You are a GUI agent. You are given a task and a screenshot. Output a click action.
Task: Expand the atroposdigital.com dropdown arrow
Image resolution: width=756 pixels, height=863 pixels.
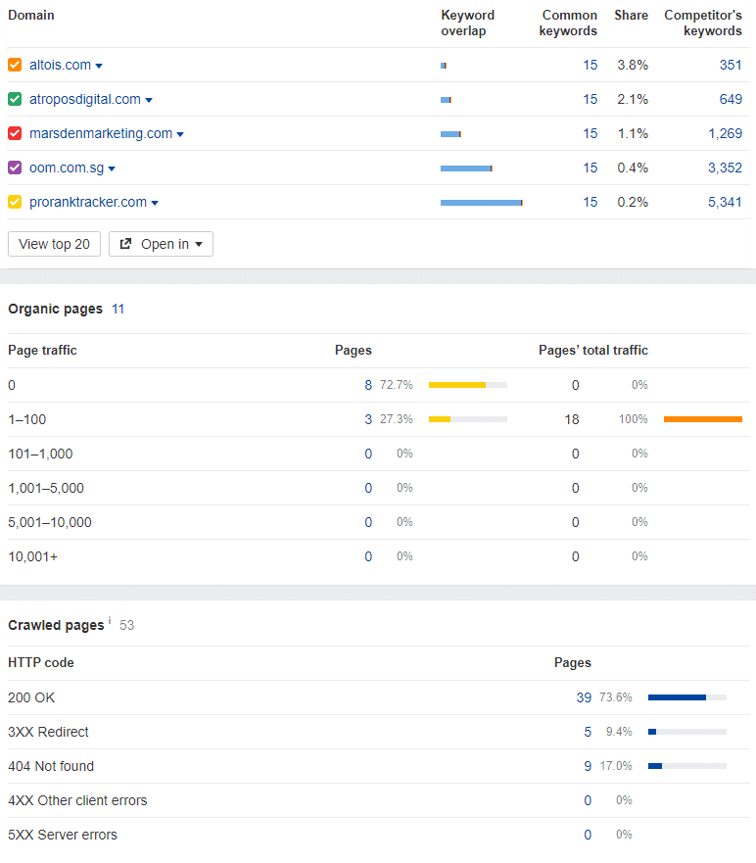coord(149,100)
